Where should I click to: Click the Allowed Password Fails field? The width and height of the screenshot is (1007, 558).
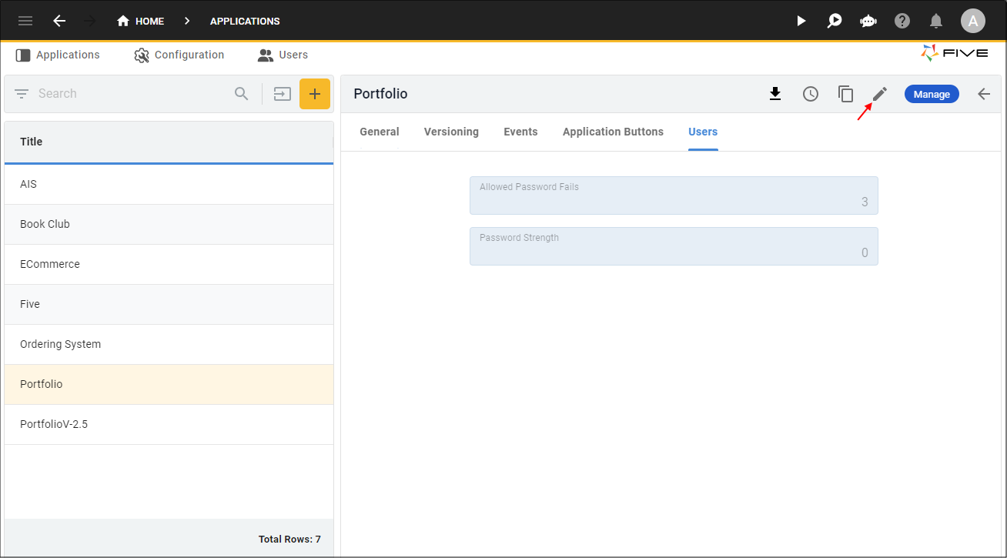point(674,195)
